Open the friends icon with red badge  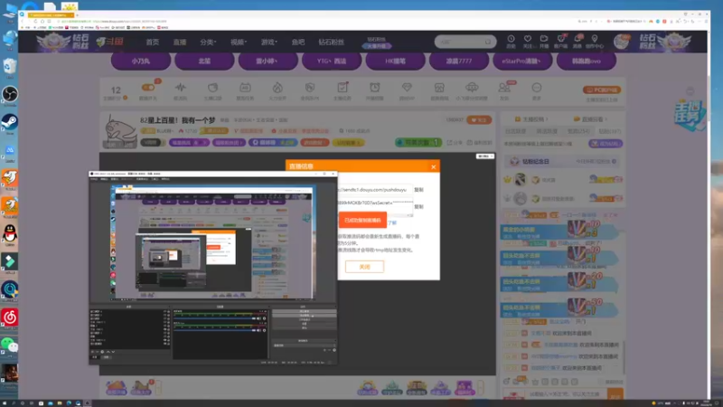tap(504, 88)
